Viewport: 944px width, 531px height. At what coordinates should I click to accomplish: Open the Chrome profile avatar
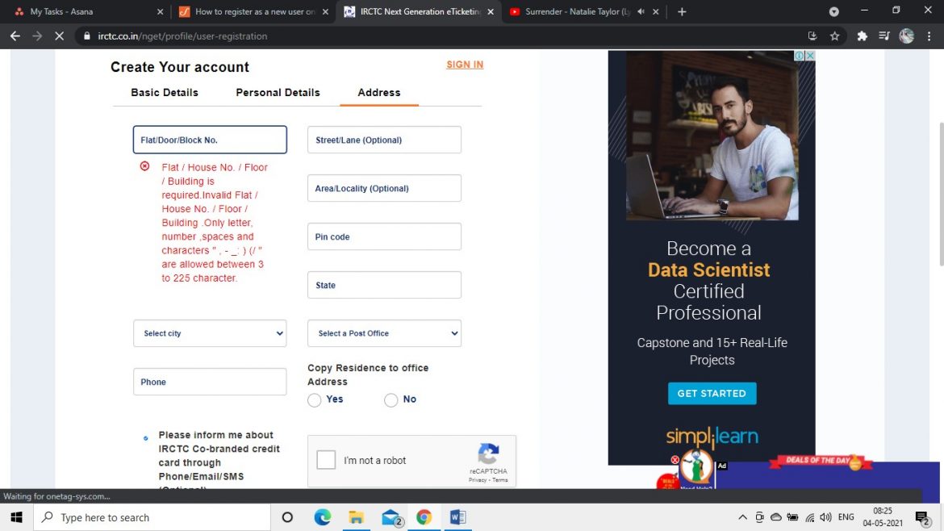906,36
